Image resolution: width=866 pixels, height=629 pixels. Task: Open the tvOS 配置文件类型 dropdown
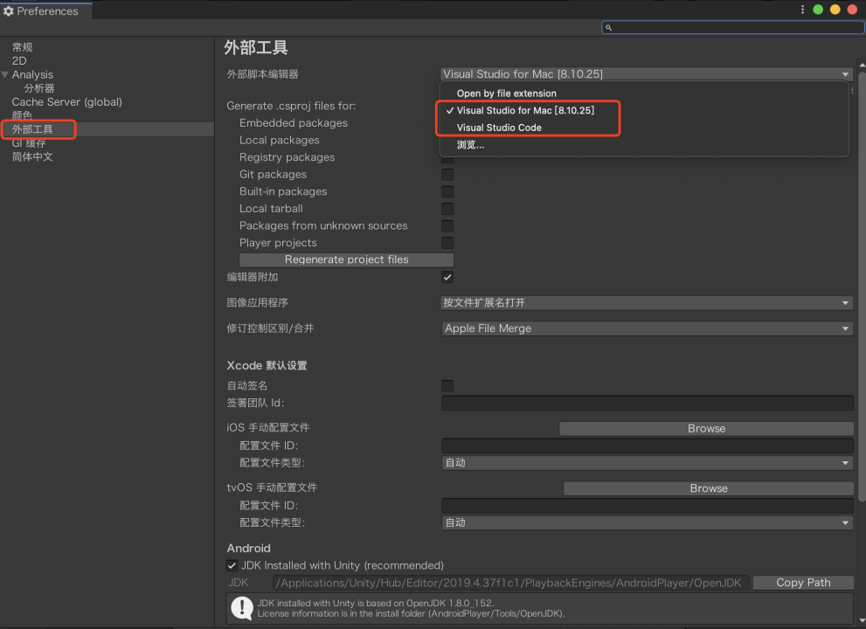click(x=647, y=523)
